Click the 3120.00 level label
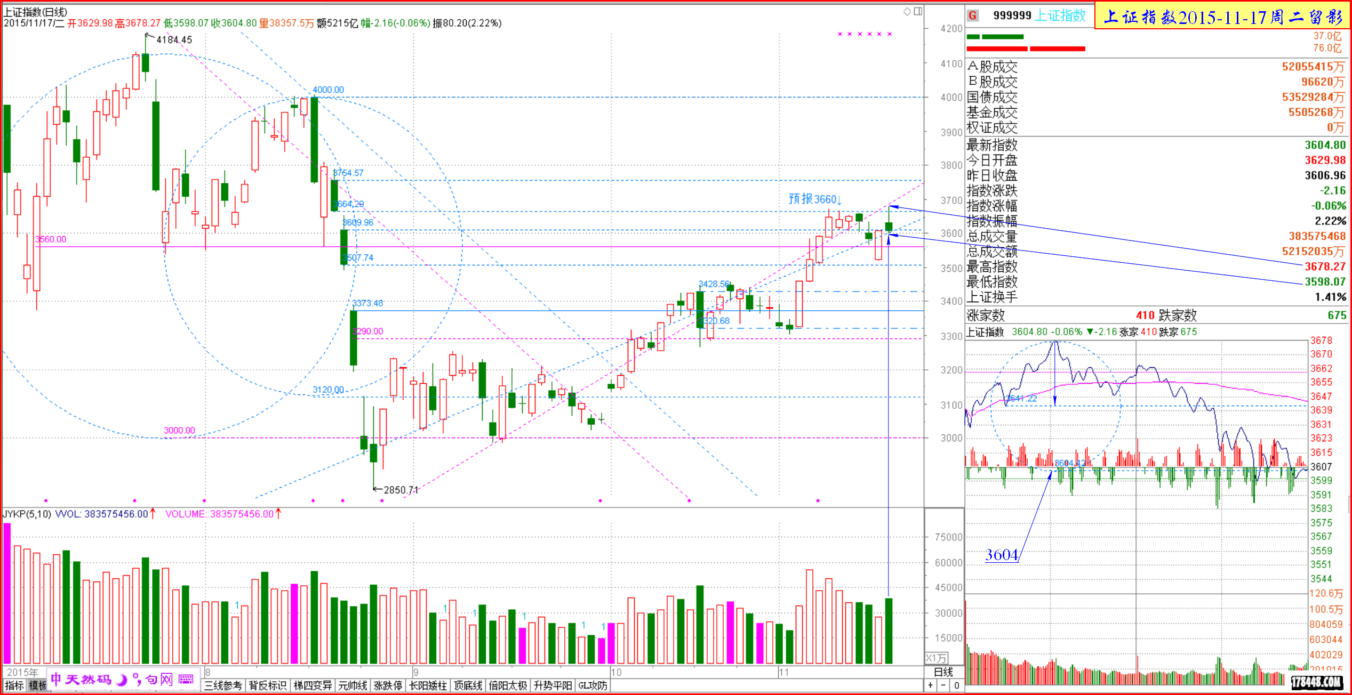Screen dimensions: 1352x695 point(328,390)
